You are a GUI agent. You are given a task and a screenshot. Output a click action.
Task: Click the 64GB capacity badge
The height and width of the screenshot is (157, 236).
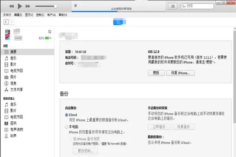coord(18,38)
